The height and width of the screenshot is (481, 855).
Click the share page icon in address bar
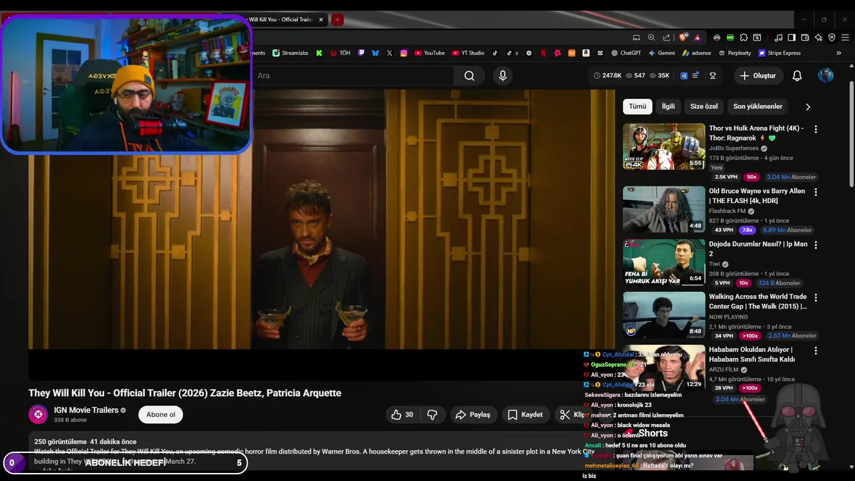(x=666, y=37)
